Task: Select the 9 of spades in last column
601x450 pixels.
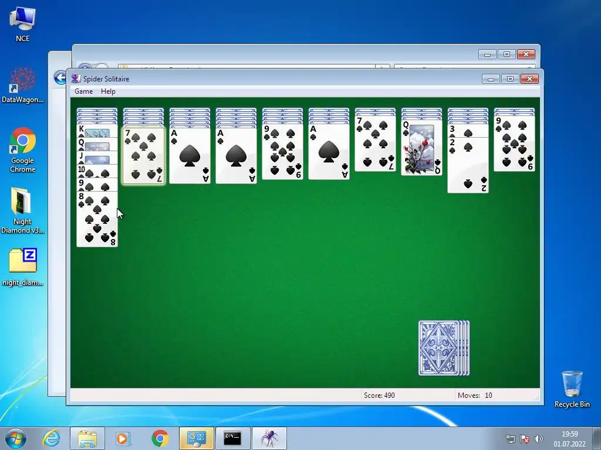Action: coord(514,144)
